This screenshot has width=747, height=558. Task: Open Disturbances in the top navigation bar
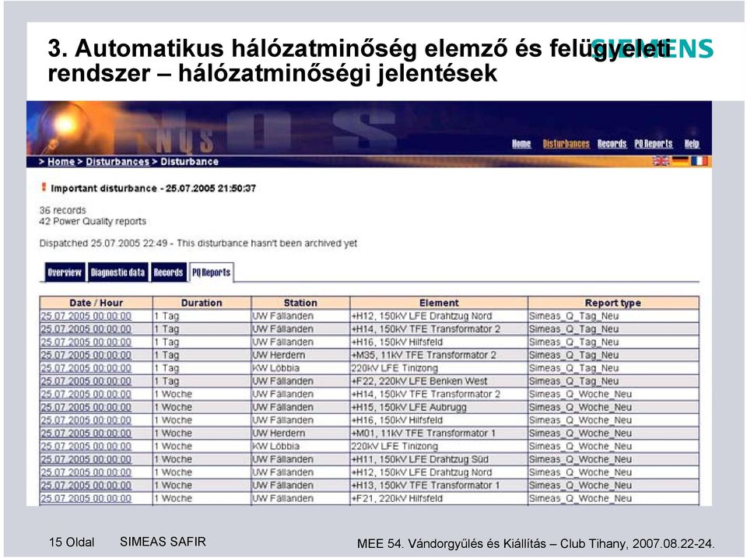click(566, 144)
